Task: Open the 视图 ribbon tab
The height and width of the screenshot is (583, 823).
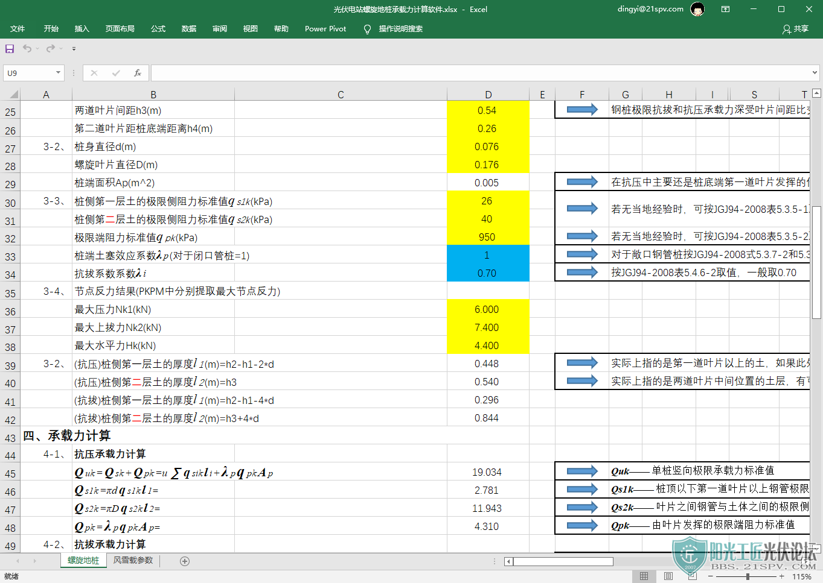Action: click(x=251, y=29)
